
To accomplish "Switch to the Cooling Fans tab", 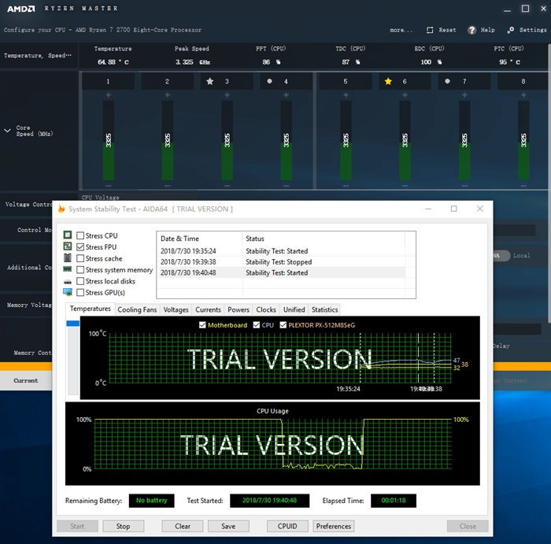I will click(137, 309).
